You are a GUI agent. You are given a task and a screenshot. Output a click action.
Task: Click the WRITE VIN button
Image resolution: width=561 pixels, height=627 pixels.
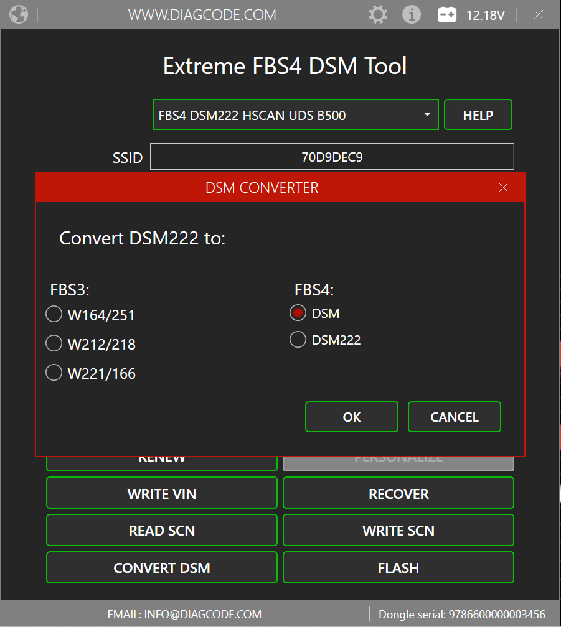click(x=162, y=493)
